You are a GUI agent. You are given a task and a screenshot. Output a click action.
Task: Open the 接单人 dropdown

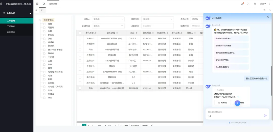point(108,19)
